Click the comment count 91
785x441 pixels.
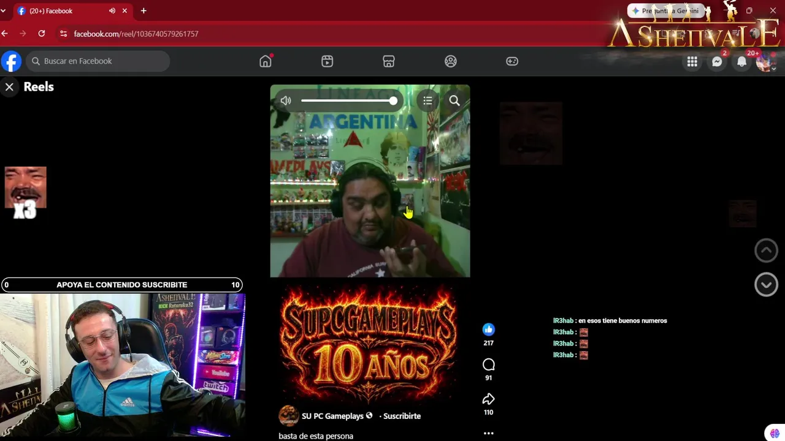[488, 378]
